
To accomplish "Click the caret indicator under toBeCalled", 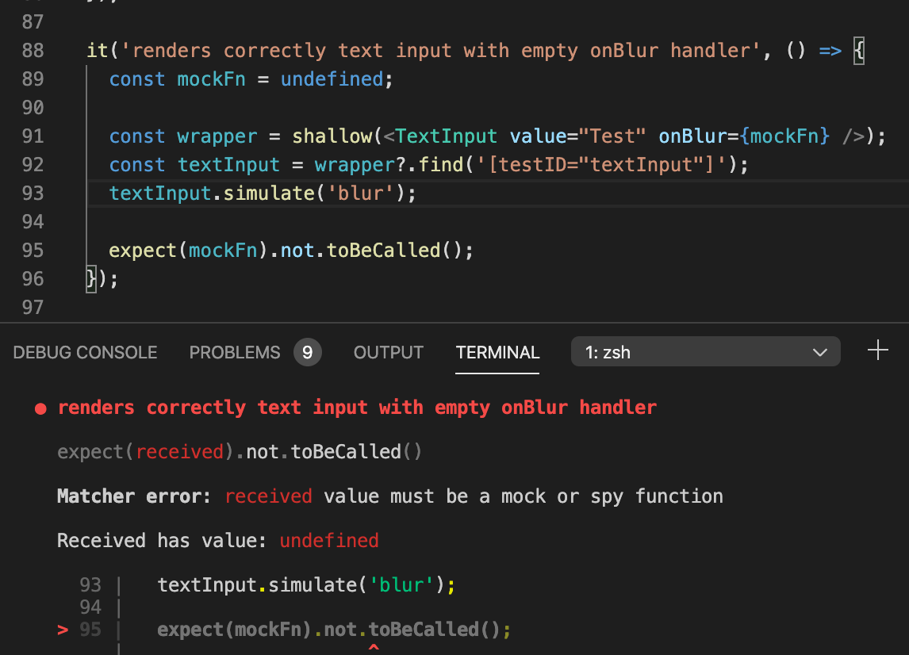I will [x=373, y=646].
